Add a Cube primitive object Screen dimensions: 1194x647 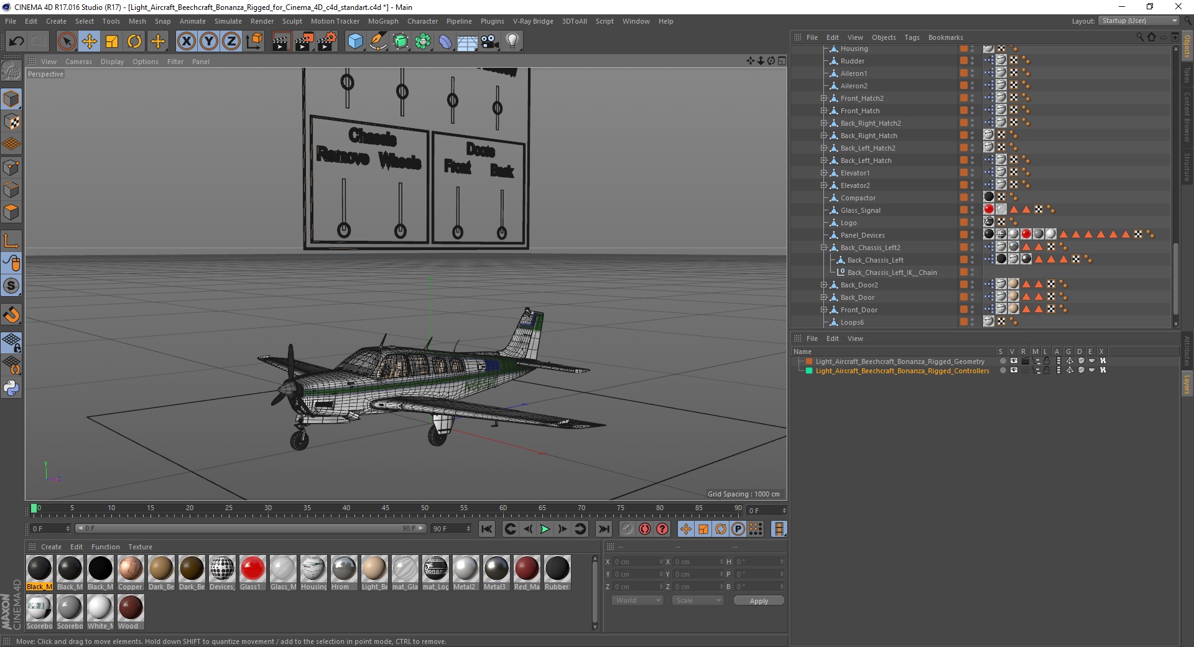355,42
